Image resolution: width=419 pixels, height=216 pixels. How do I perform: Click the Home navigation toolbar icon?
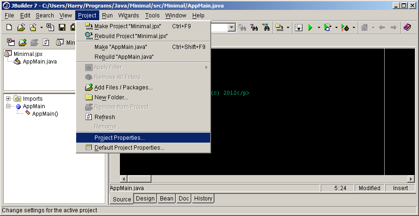364,27
